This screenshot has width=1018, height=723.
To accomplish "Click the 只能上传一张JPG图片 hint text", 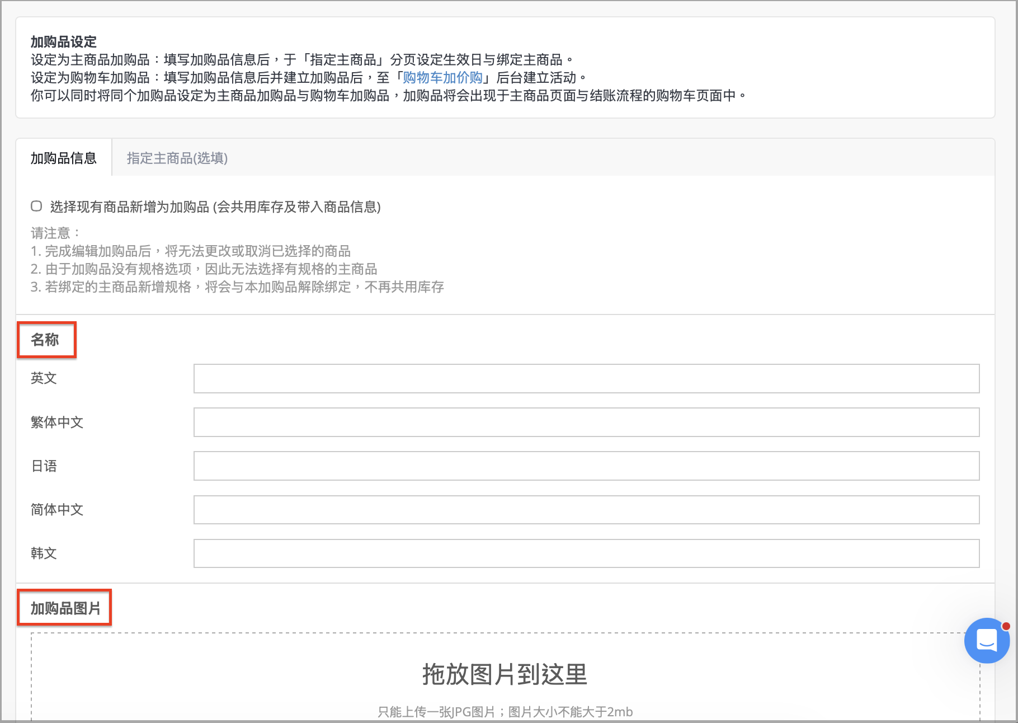I will coord(505,712).
